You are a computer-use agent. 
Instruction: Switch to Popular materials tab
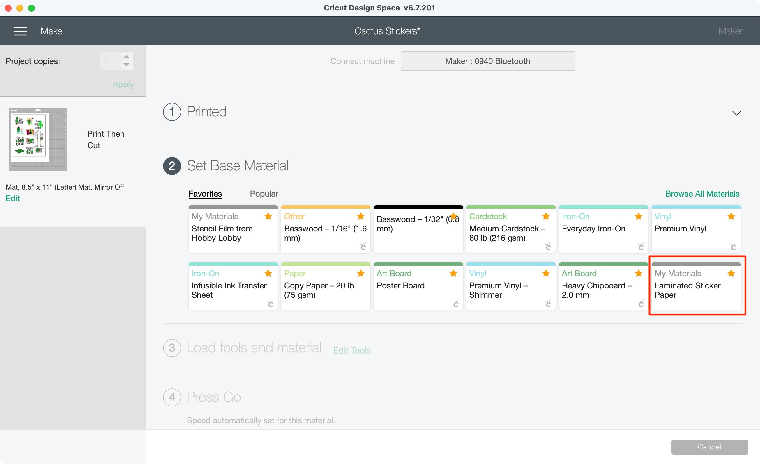[264, 194]
